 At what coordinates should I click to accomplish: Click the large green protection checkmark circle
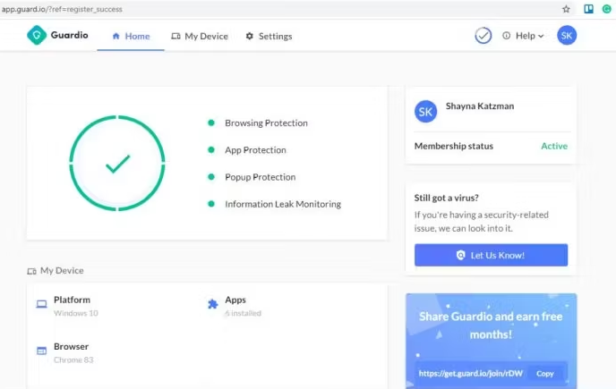[117, 163]
